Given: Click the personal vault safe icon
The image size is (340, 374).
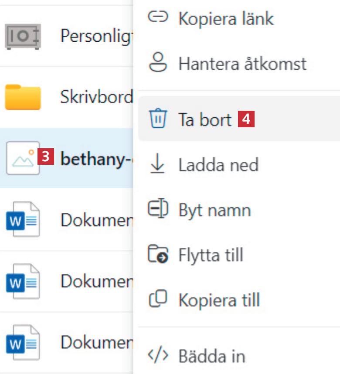Looking at the screenshot, I should pos(23,36).
